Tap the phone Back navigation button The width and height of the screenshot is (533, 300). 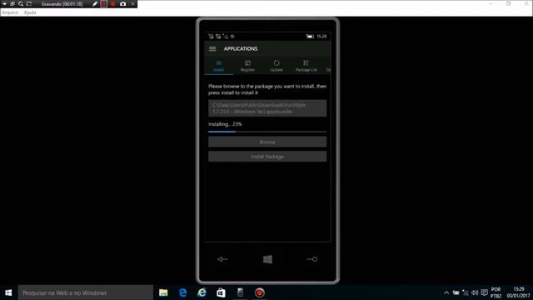point(222,259)
